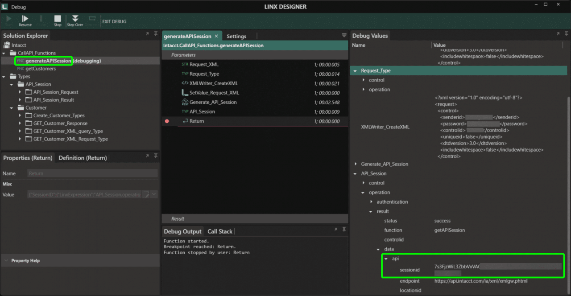This screenshot has height=296, width=571.
Task: Toggle the breakpoint on the Return row
Action: click(167, 121)
